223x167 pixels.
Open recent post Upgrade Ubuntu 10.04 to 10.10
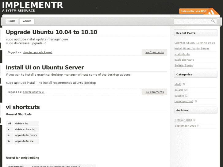195,43
